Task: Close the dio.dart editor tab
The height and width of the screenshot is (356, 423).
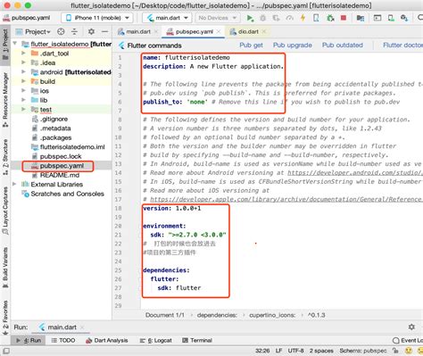Action: tap(264, 31)
